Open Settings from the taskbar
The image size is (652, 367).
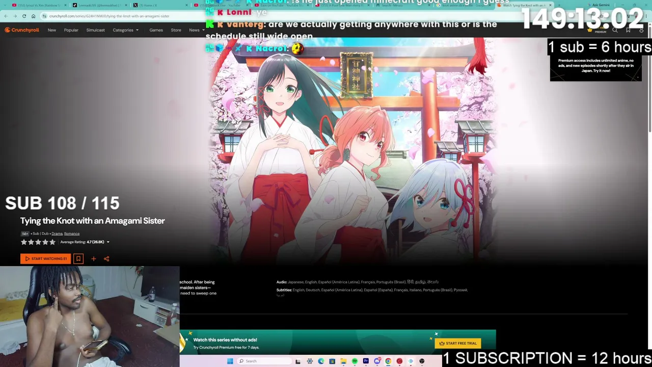point(310,361)
